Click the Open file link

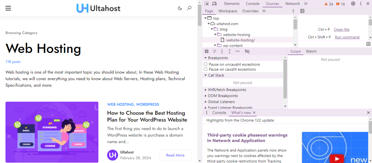point(341,30)
